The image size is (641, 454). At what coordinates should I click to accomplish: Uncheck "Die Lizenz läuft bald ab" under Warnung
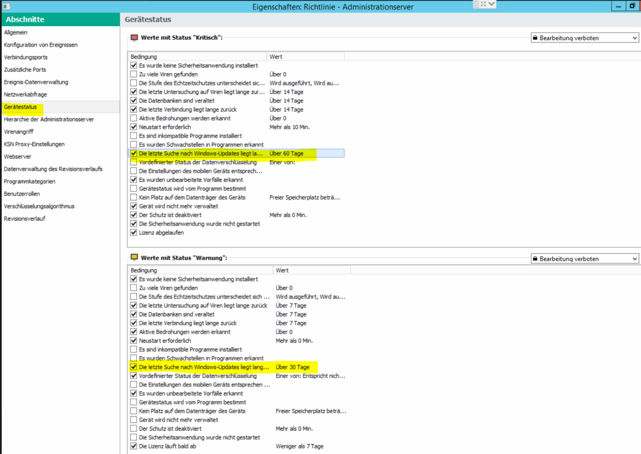point(134,446)
